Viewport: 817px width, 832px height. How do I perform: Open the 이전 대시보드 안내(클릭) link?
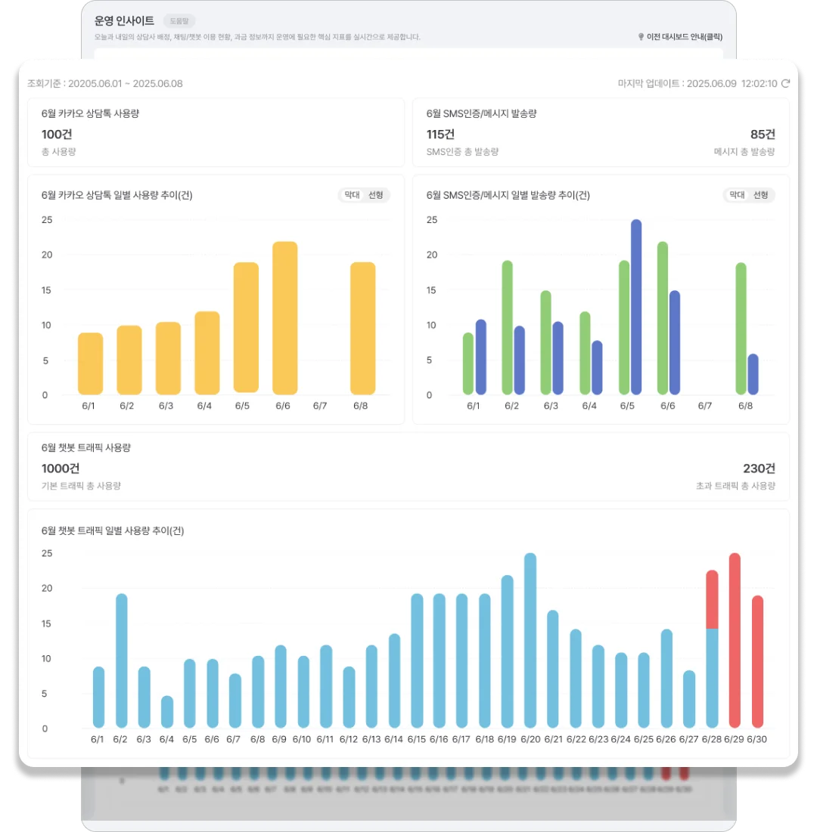[x=684, y=36]
